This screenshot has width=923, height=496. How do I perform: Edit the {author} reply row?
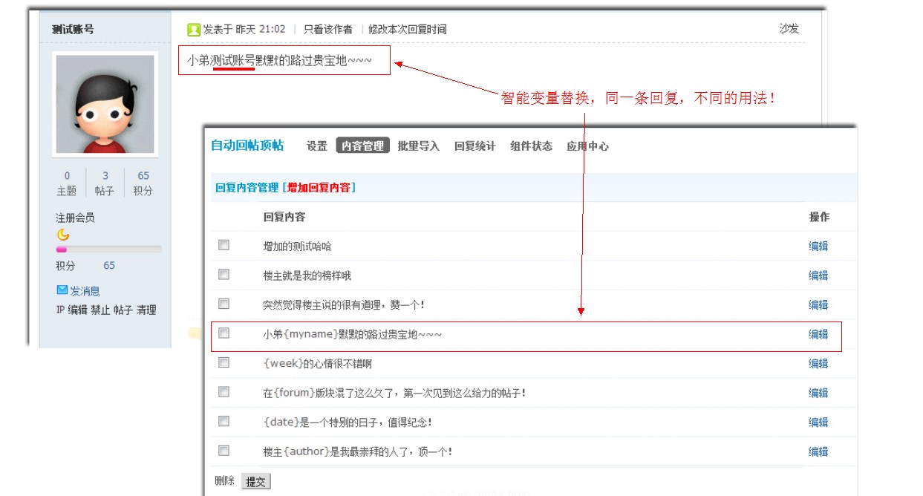coord(818,451)
